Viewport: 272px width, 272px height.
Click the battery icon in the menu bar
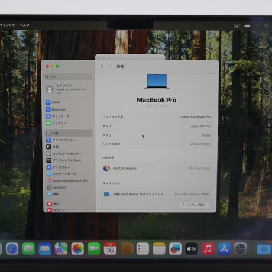coord(247,26)
